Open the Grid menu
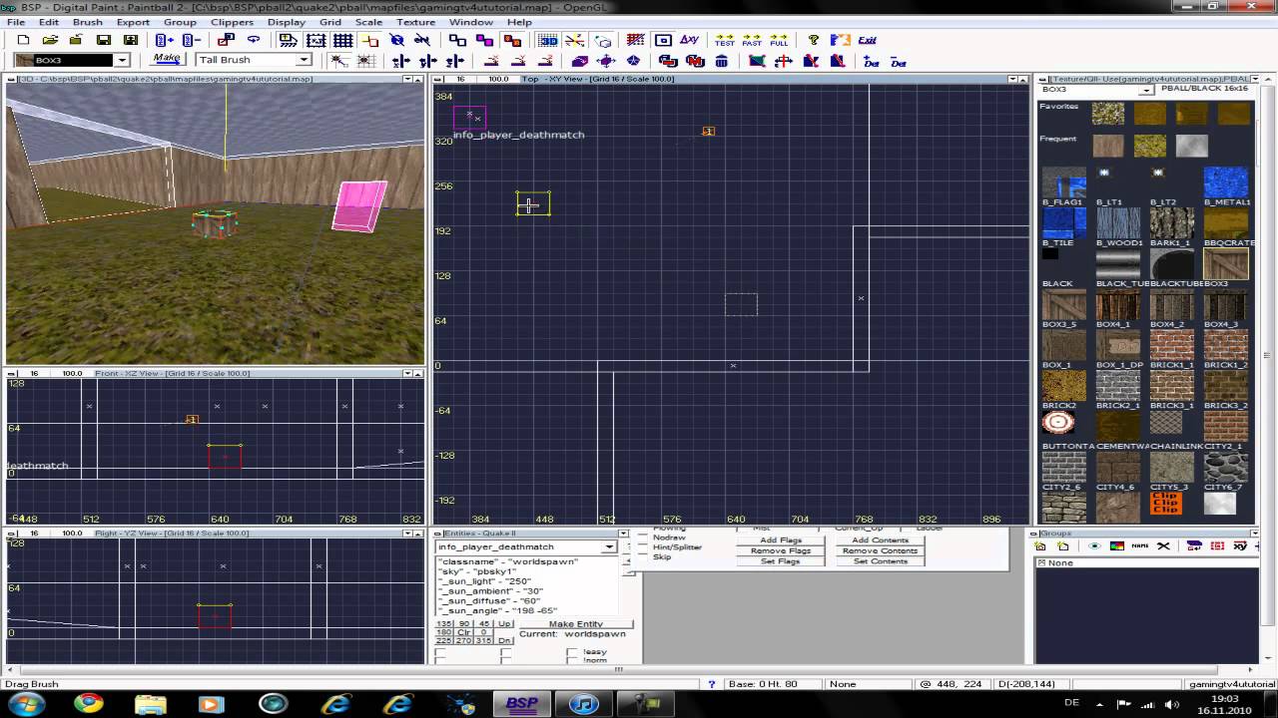 click(x=329, y=22)
